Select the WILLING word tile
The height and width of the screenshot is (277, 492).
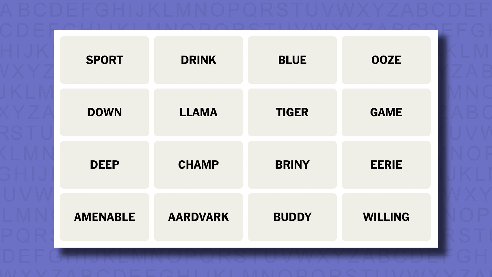[386, 217]
